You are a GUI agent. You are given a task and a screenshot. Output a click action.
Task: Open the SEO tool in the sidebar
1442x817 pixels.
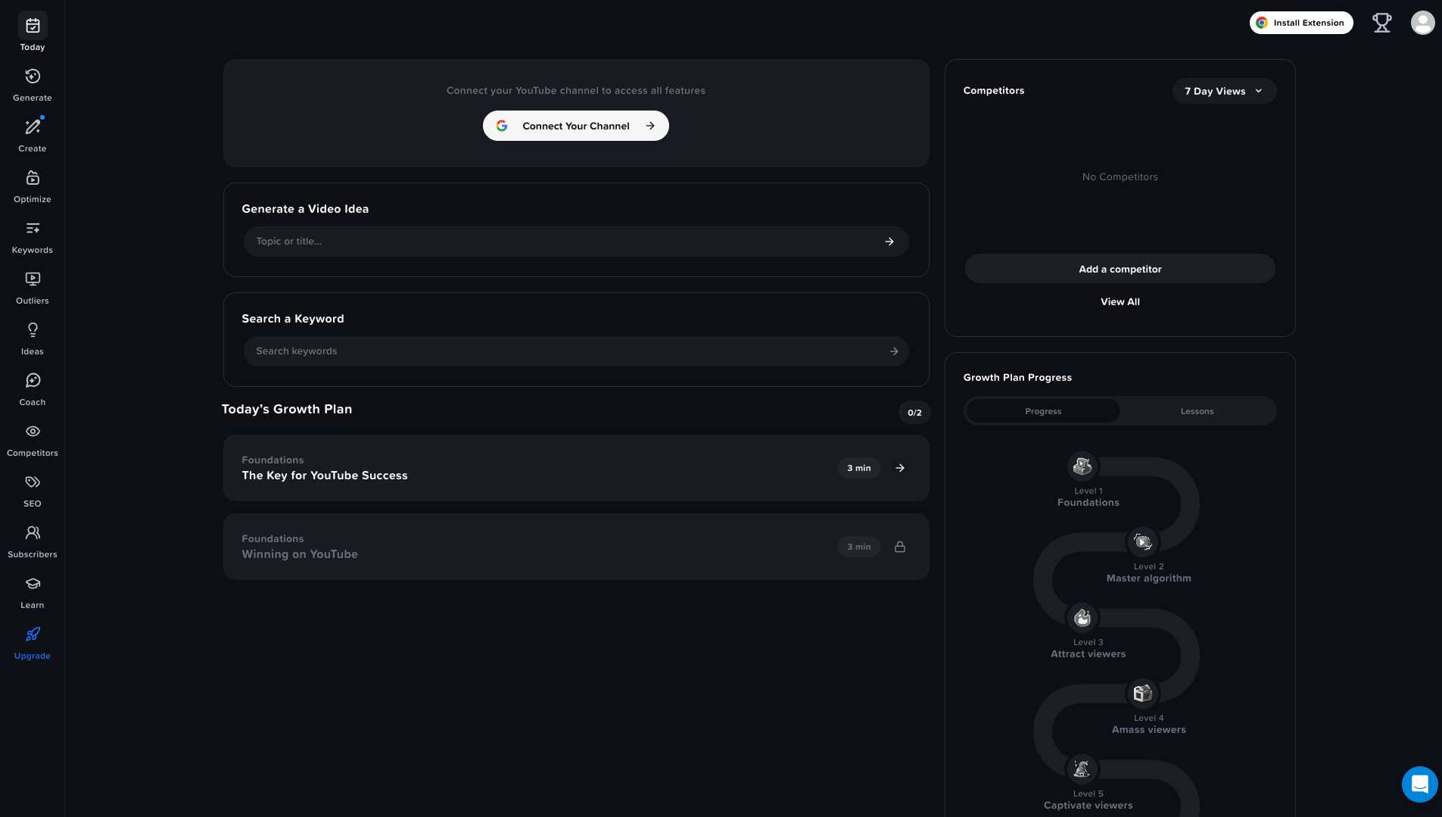tap(32, 482)
